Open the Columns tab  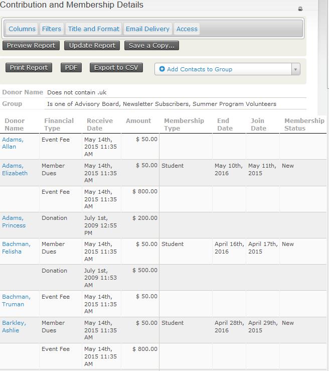tap(22, 29)
